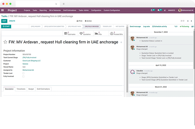Open the messages chat icon in navbar
Image resolution: width=195 pixels, height=129 pixels.
(160, 10)
